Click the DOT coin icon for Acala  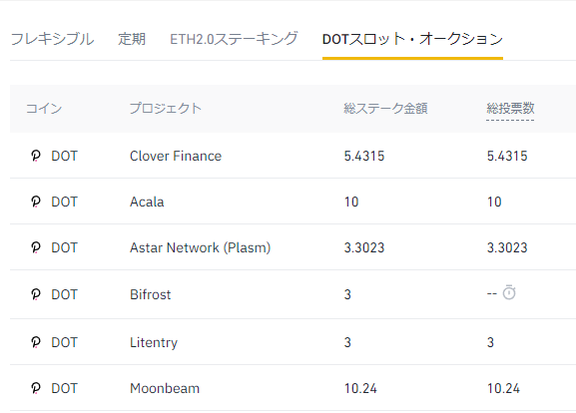[x=36, y=202]
